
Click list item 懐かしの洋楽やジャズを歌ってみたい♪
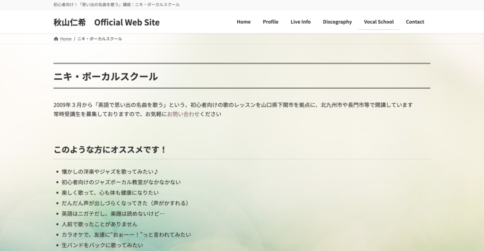[x=110, y=172]
